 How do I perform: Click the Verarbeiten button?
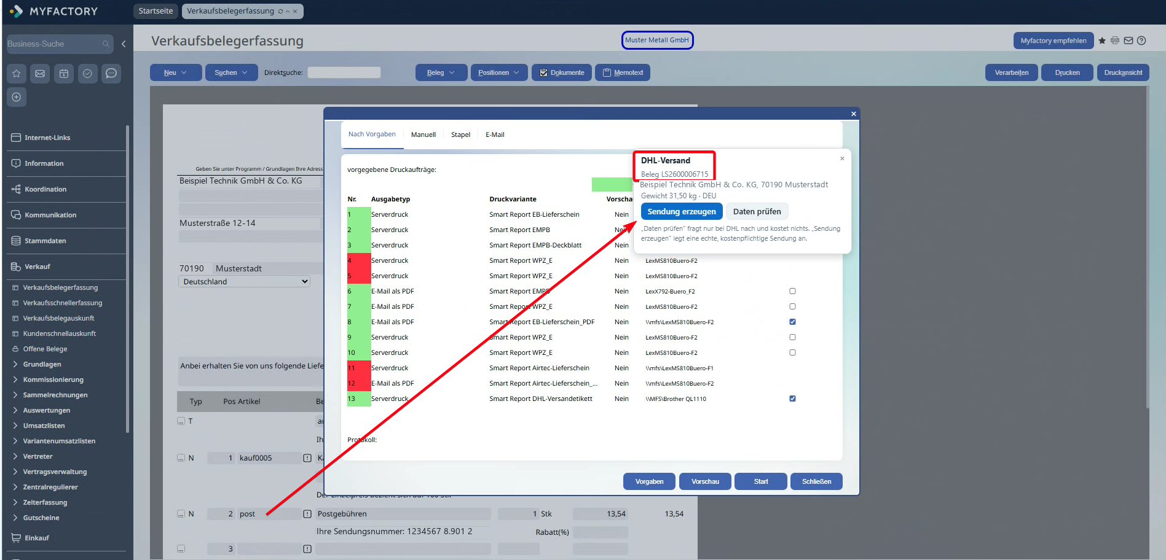[1012, 72]
